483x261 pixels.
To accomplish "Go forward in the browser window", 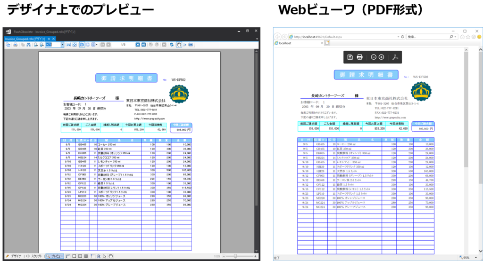I will pyautogui.click(x=284, y=37).
